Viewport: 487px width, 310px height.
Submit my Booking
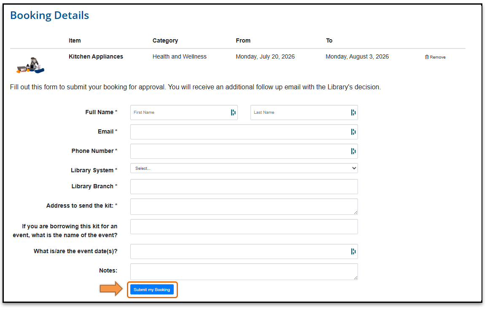coord(152,289)
